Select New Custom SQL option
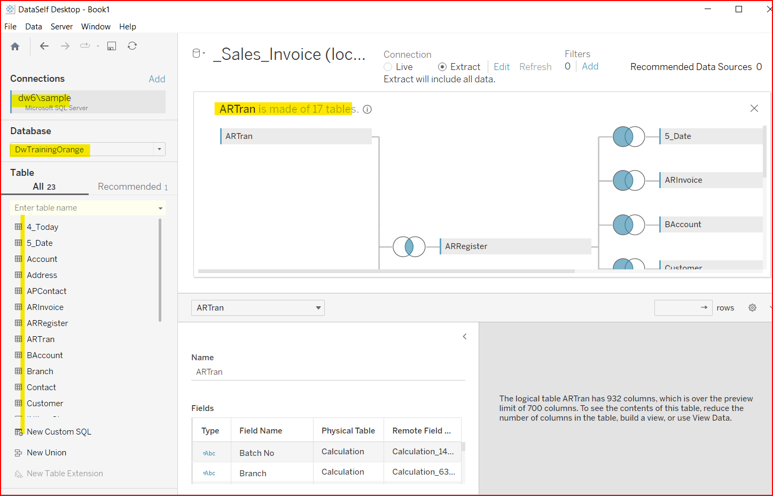The width and height of the screenshot is (773, 496). [x=59, y=432]
